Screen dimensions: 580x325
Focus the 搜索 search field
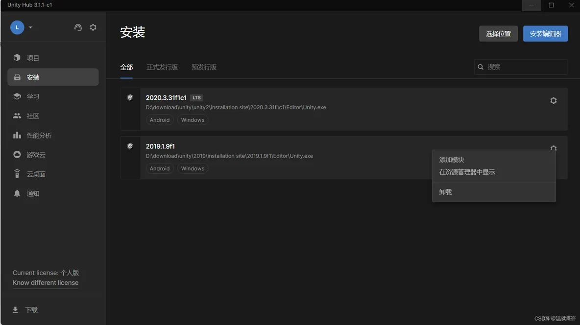pyautogui.click(x=521, y=67)
